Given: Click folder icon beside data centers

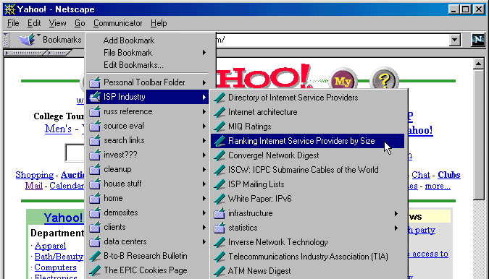Looking at the screenshot, I should pyautogui.click(x=95, y=241).
